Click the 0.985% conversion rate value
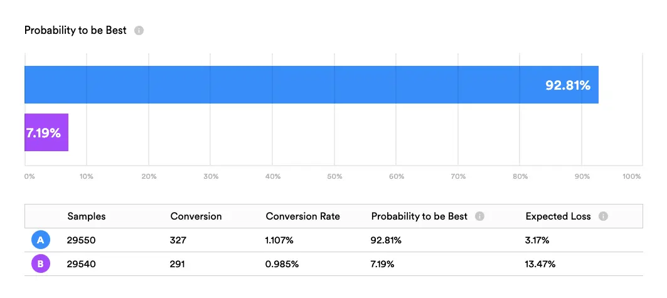The image size is (667, 298). click(x=282, y=264)
